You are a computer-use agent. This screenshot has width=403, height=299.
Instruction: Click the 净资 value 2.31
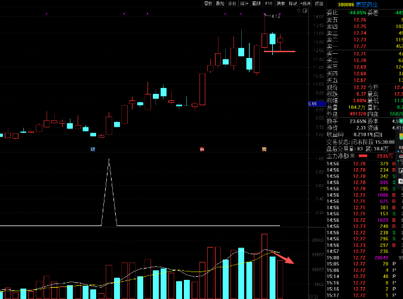point(361,128)
